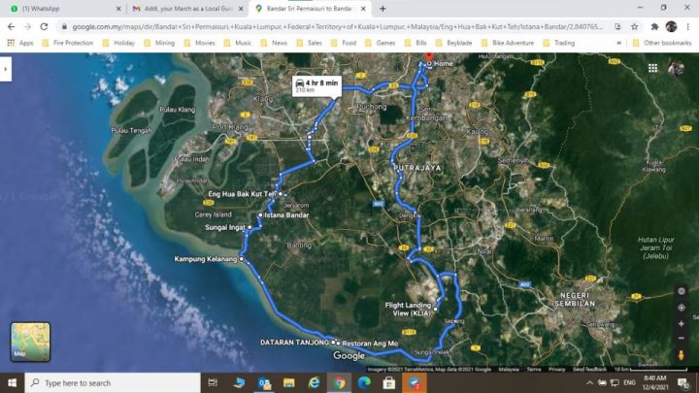Image resolution: width=699 pixels, height=393 pixels.
Task: Open Fire Protection bookmark folder
Action: [67, 43]
